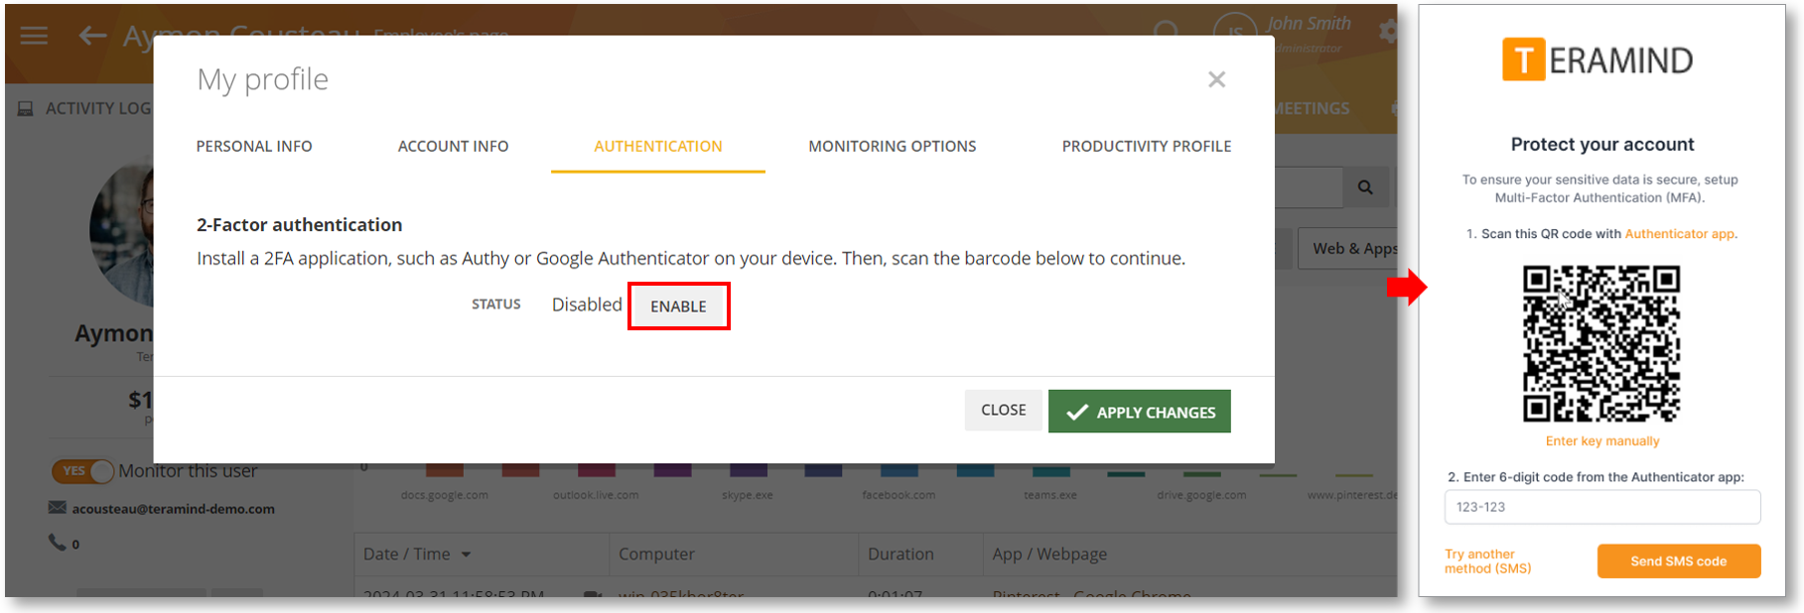Click the drive.google.com chart label

point(1201,495)
